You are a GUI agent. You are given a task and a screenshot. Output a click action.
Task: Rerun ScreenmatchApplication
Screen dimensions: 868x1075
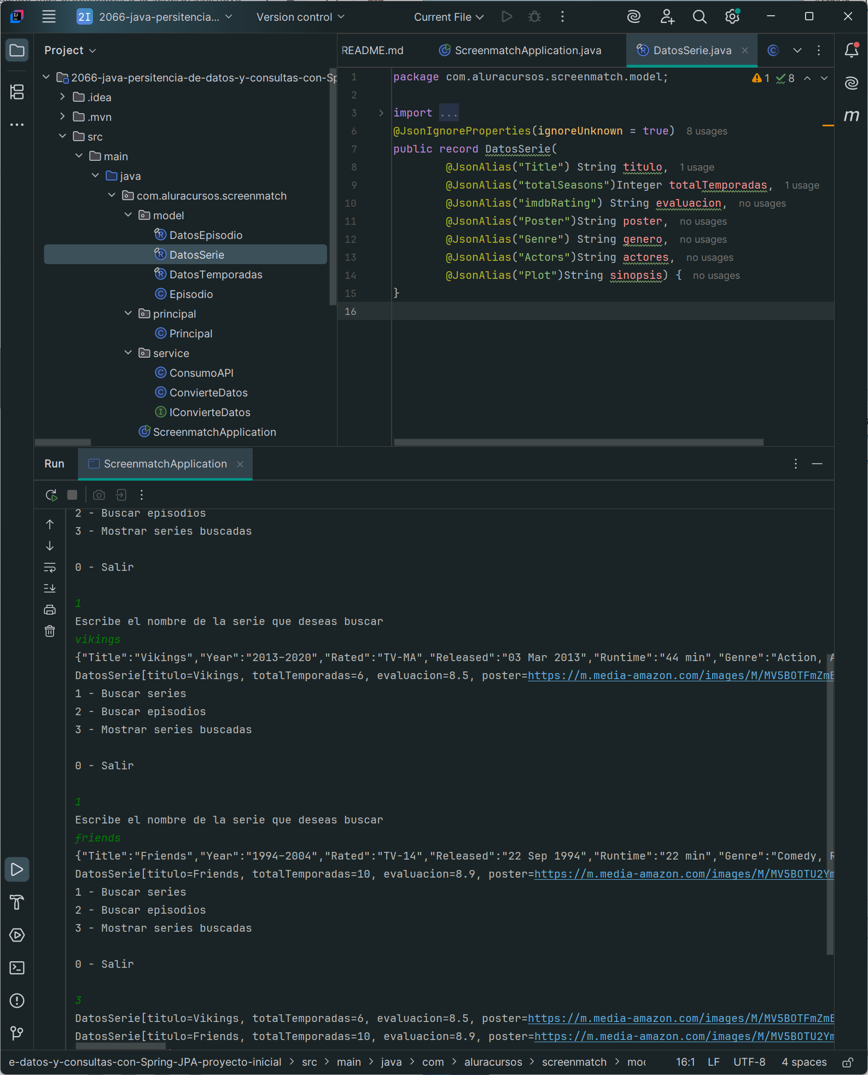tap(51, 495)
